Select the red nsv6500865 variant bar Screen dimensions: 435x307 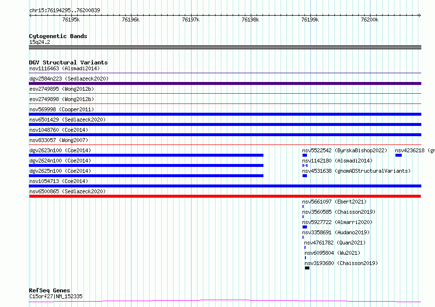[x=225, y=196]
